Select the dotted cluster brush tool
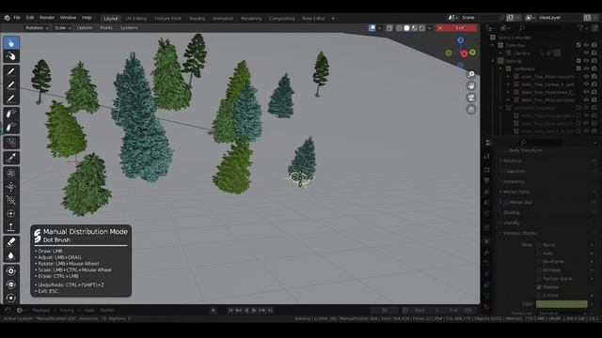 (x=11, y=142)
